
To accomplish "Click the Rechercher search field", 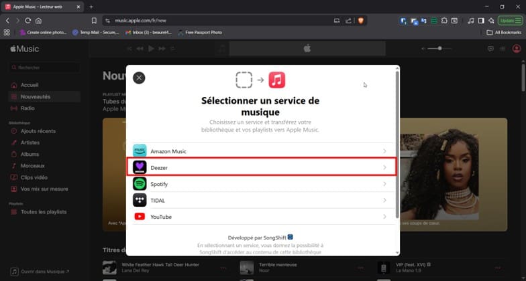I will [x=44, y=67].
